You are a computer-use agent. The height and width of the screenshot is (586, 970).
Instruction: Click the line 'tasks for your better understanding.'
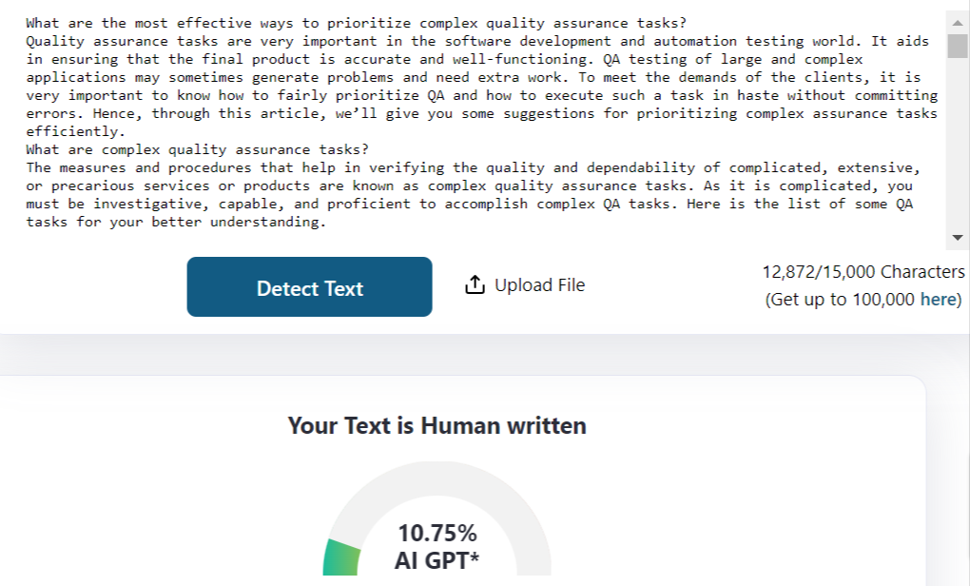pyautogui.click(x=175, y=222)
